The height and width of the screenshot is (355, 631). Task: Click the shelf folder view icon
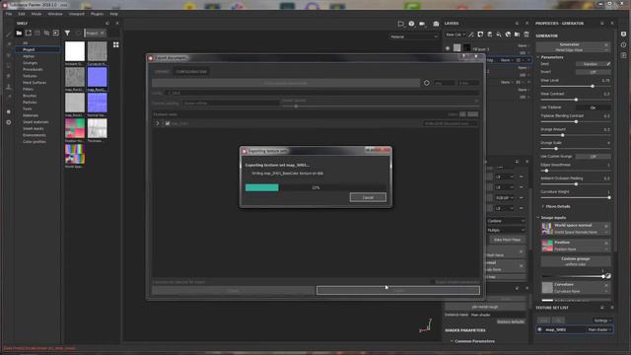click(19, 33)
